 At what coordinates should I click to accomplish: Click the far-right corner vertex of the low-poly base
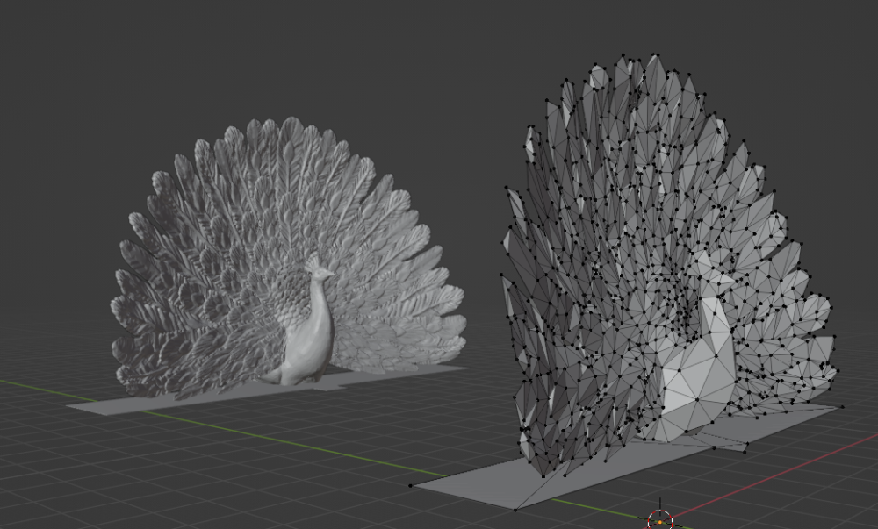point(841,406)
